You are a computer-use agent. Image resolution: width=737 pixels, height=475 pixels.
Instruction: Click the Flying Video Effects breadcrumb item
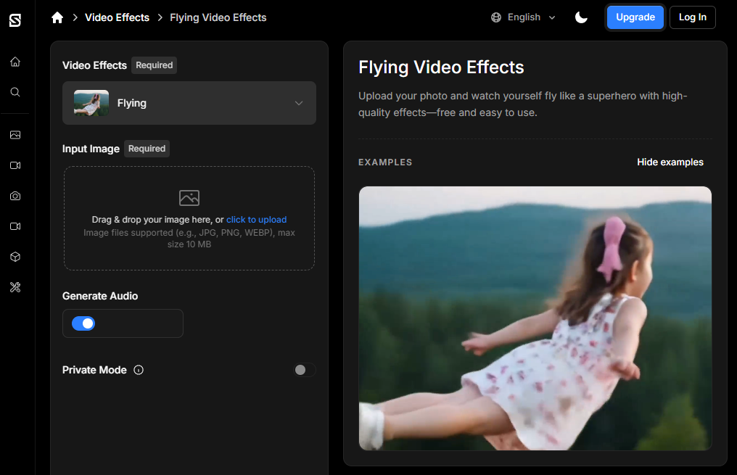[218, 17]
